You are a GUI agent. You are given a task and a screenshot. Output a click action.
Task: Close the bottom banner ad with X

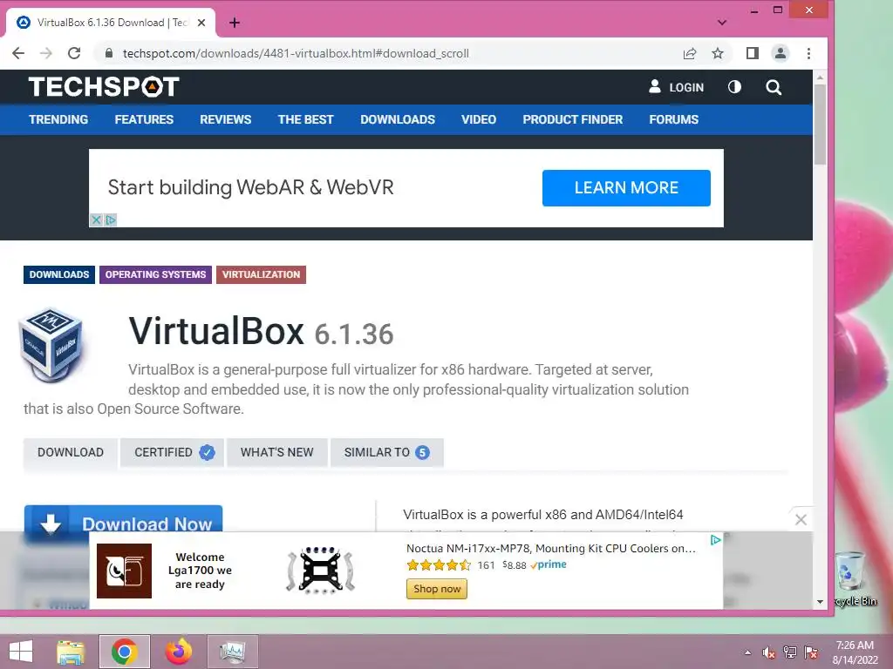pyautogui.click(x=801, y=519)
